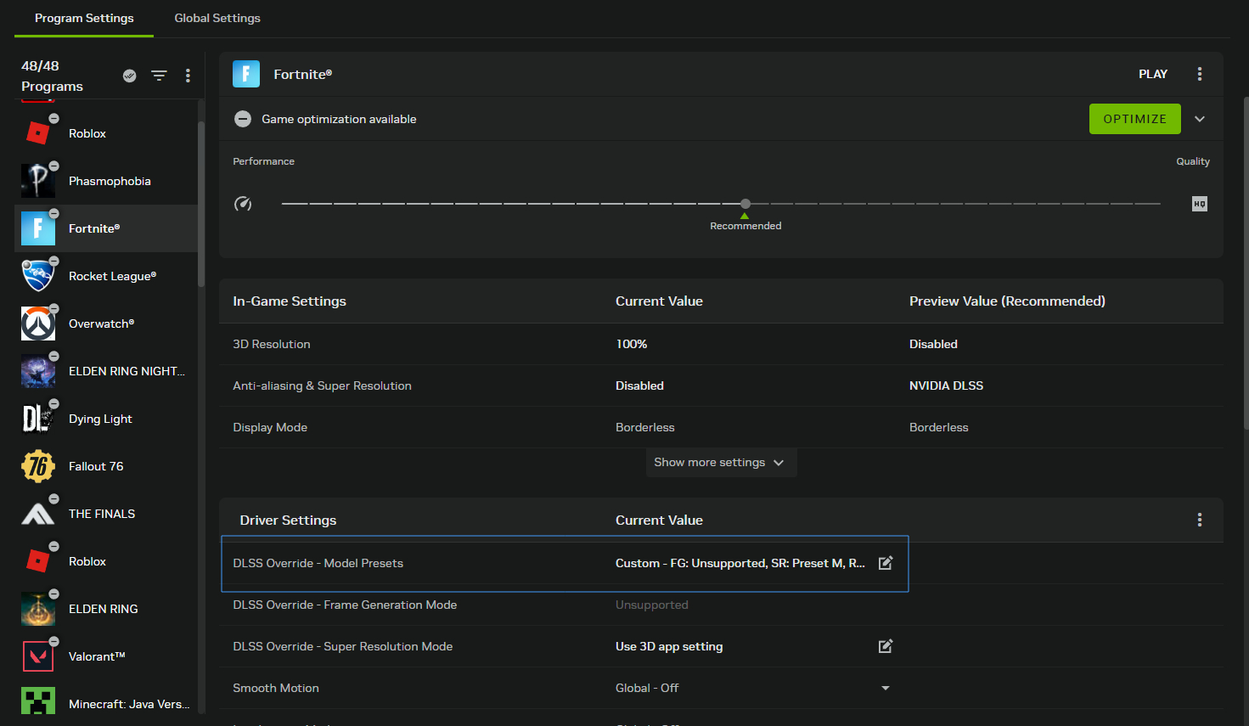This screenshot has width=1249, height=726.
Task: Select THE FINALS program name
Action: [x=102, y=514]
